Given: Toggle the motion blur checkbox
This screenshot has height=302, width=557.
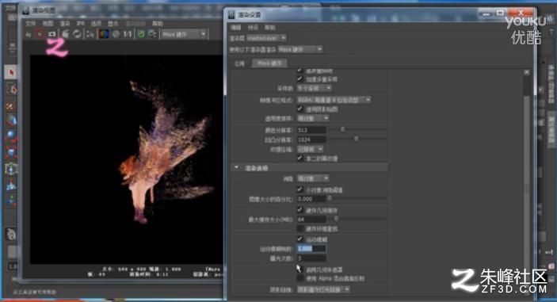Looking at the screenshot, I should 299,239.
